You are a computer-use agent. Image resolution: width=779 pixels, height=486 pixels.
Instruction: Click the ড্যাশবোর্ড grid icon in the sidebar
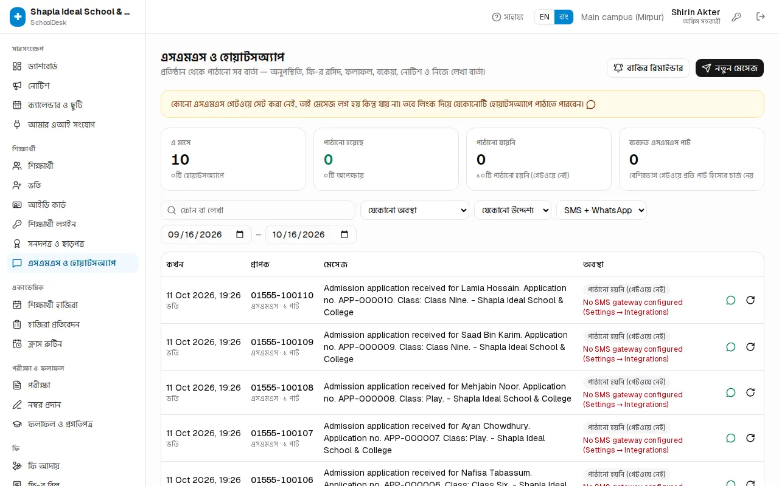(17, 66)
